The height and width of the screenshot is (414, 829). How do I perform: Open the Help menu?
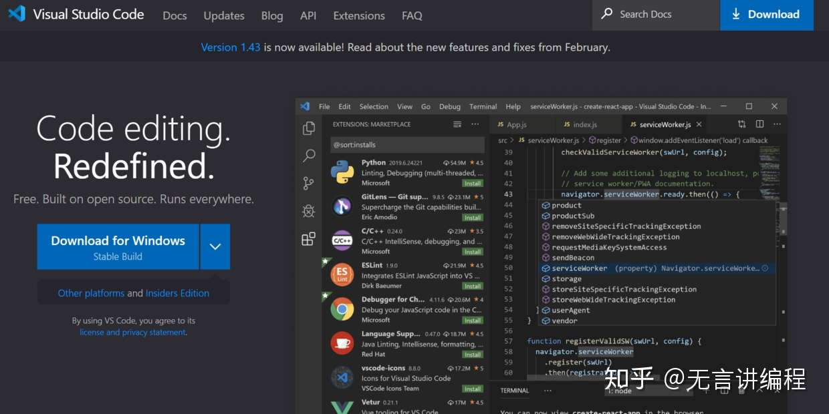(513, 106)
